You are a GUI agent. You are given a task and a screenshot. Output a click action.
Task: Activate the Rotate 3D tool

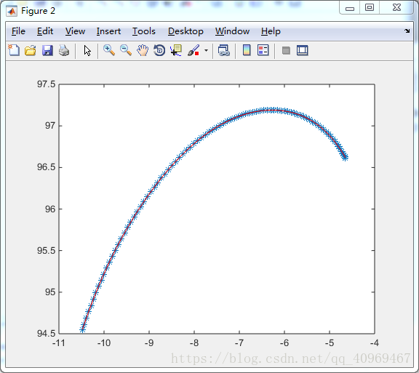click(x=159, y=50)
